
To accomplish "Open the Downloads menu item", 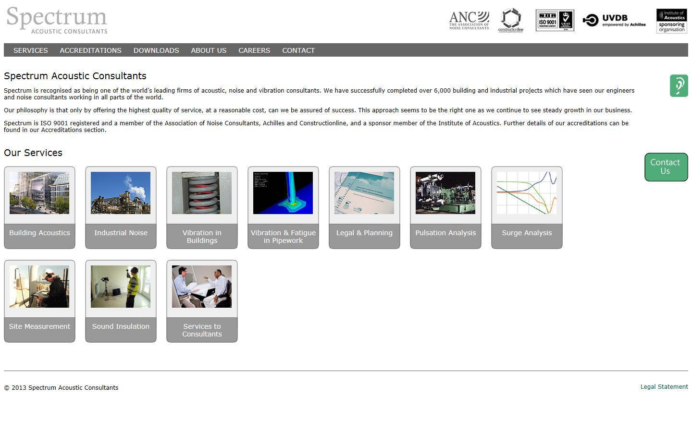I will click(x=156, y=50).
